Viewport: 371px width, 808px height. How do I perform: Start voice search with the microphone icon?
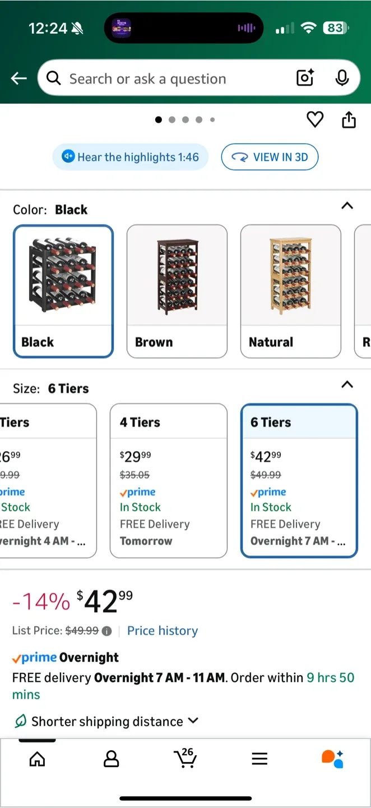pyautogui.click(x=342, y=78)
